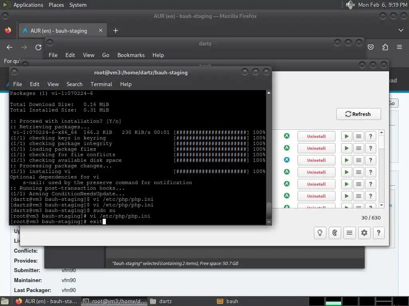Image resolution: width=409 pixels, height=306 pixels.
Task: Expand Firefox's list-all-tabs chevron
Action: [401, 30]
